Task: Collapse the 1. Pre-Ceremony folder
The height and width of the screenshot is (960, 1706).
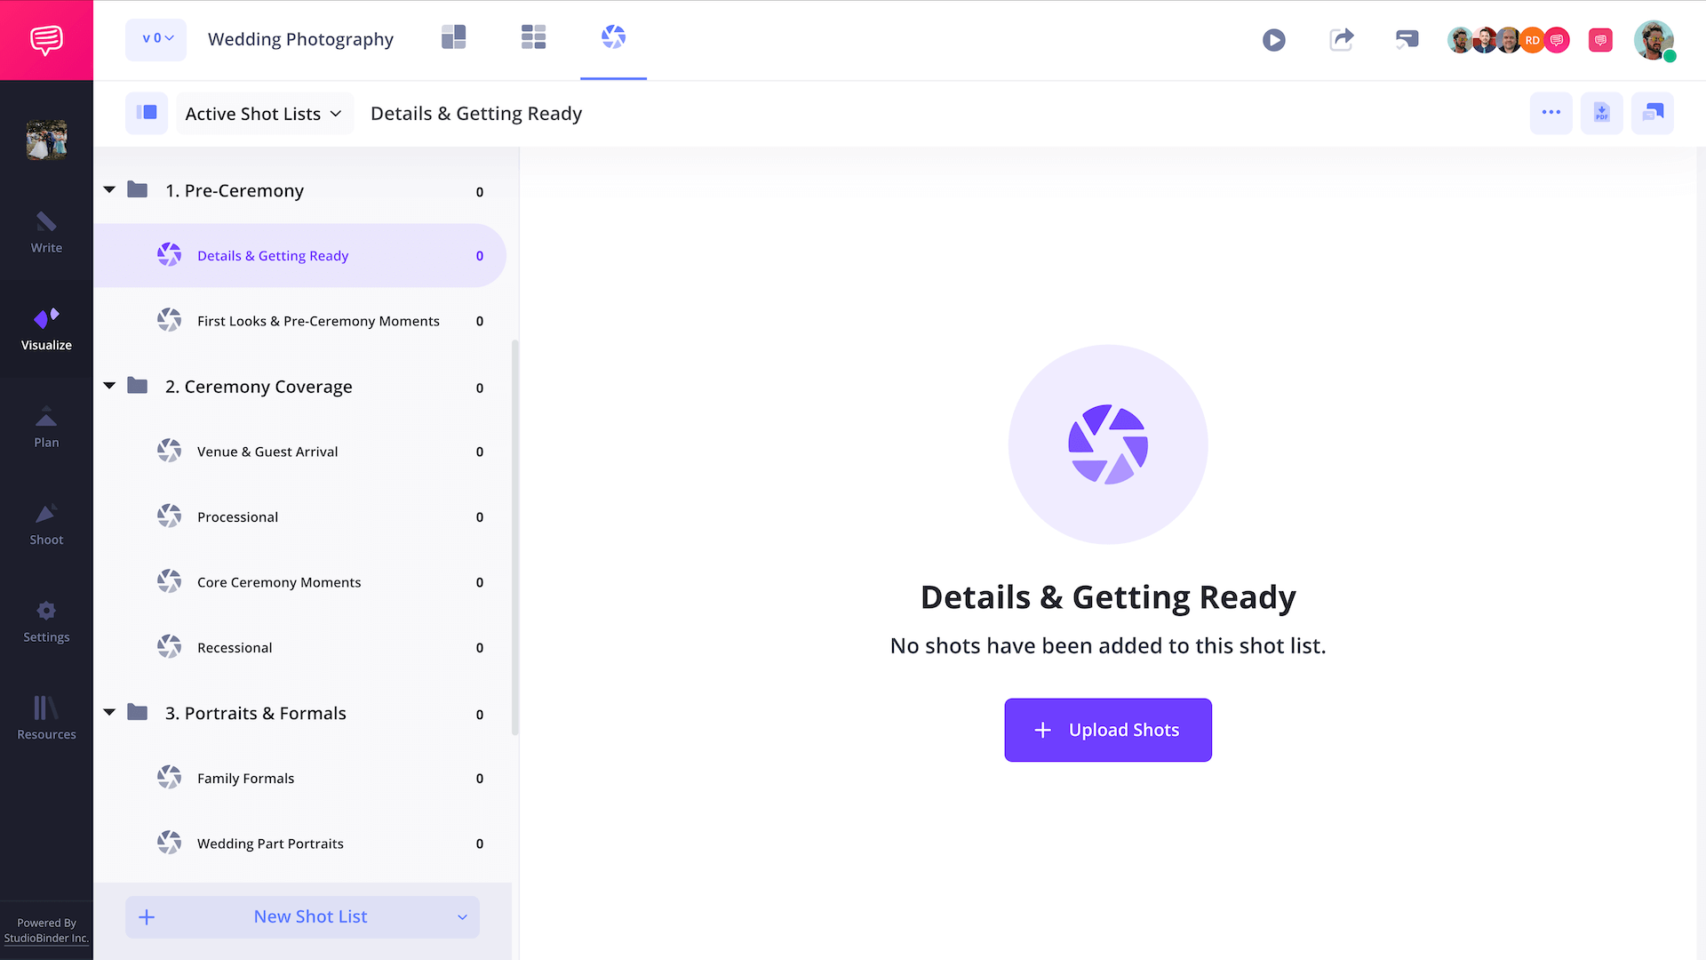Action: click(109, 190)
